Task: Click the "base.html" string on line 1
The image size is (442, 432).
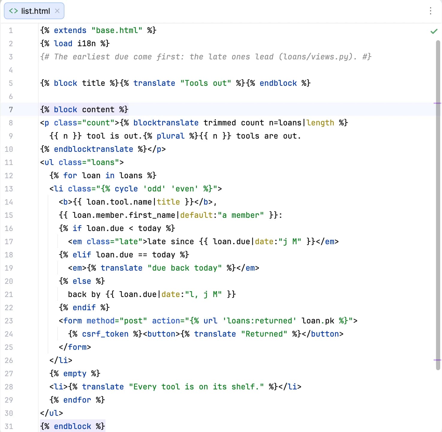Action: (x=117, y=30)
